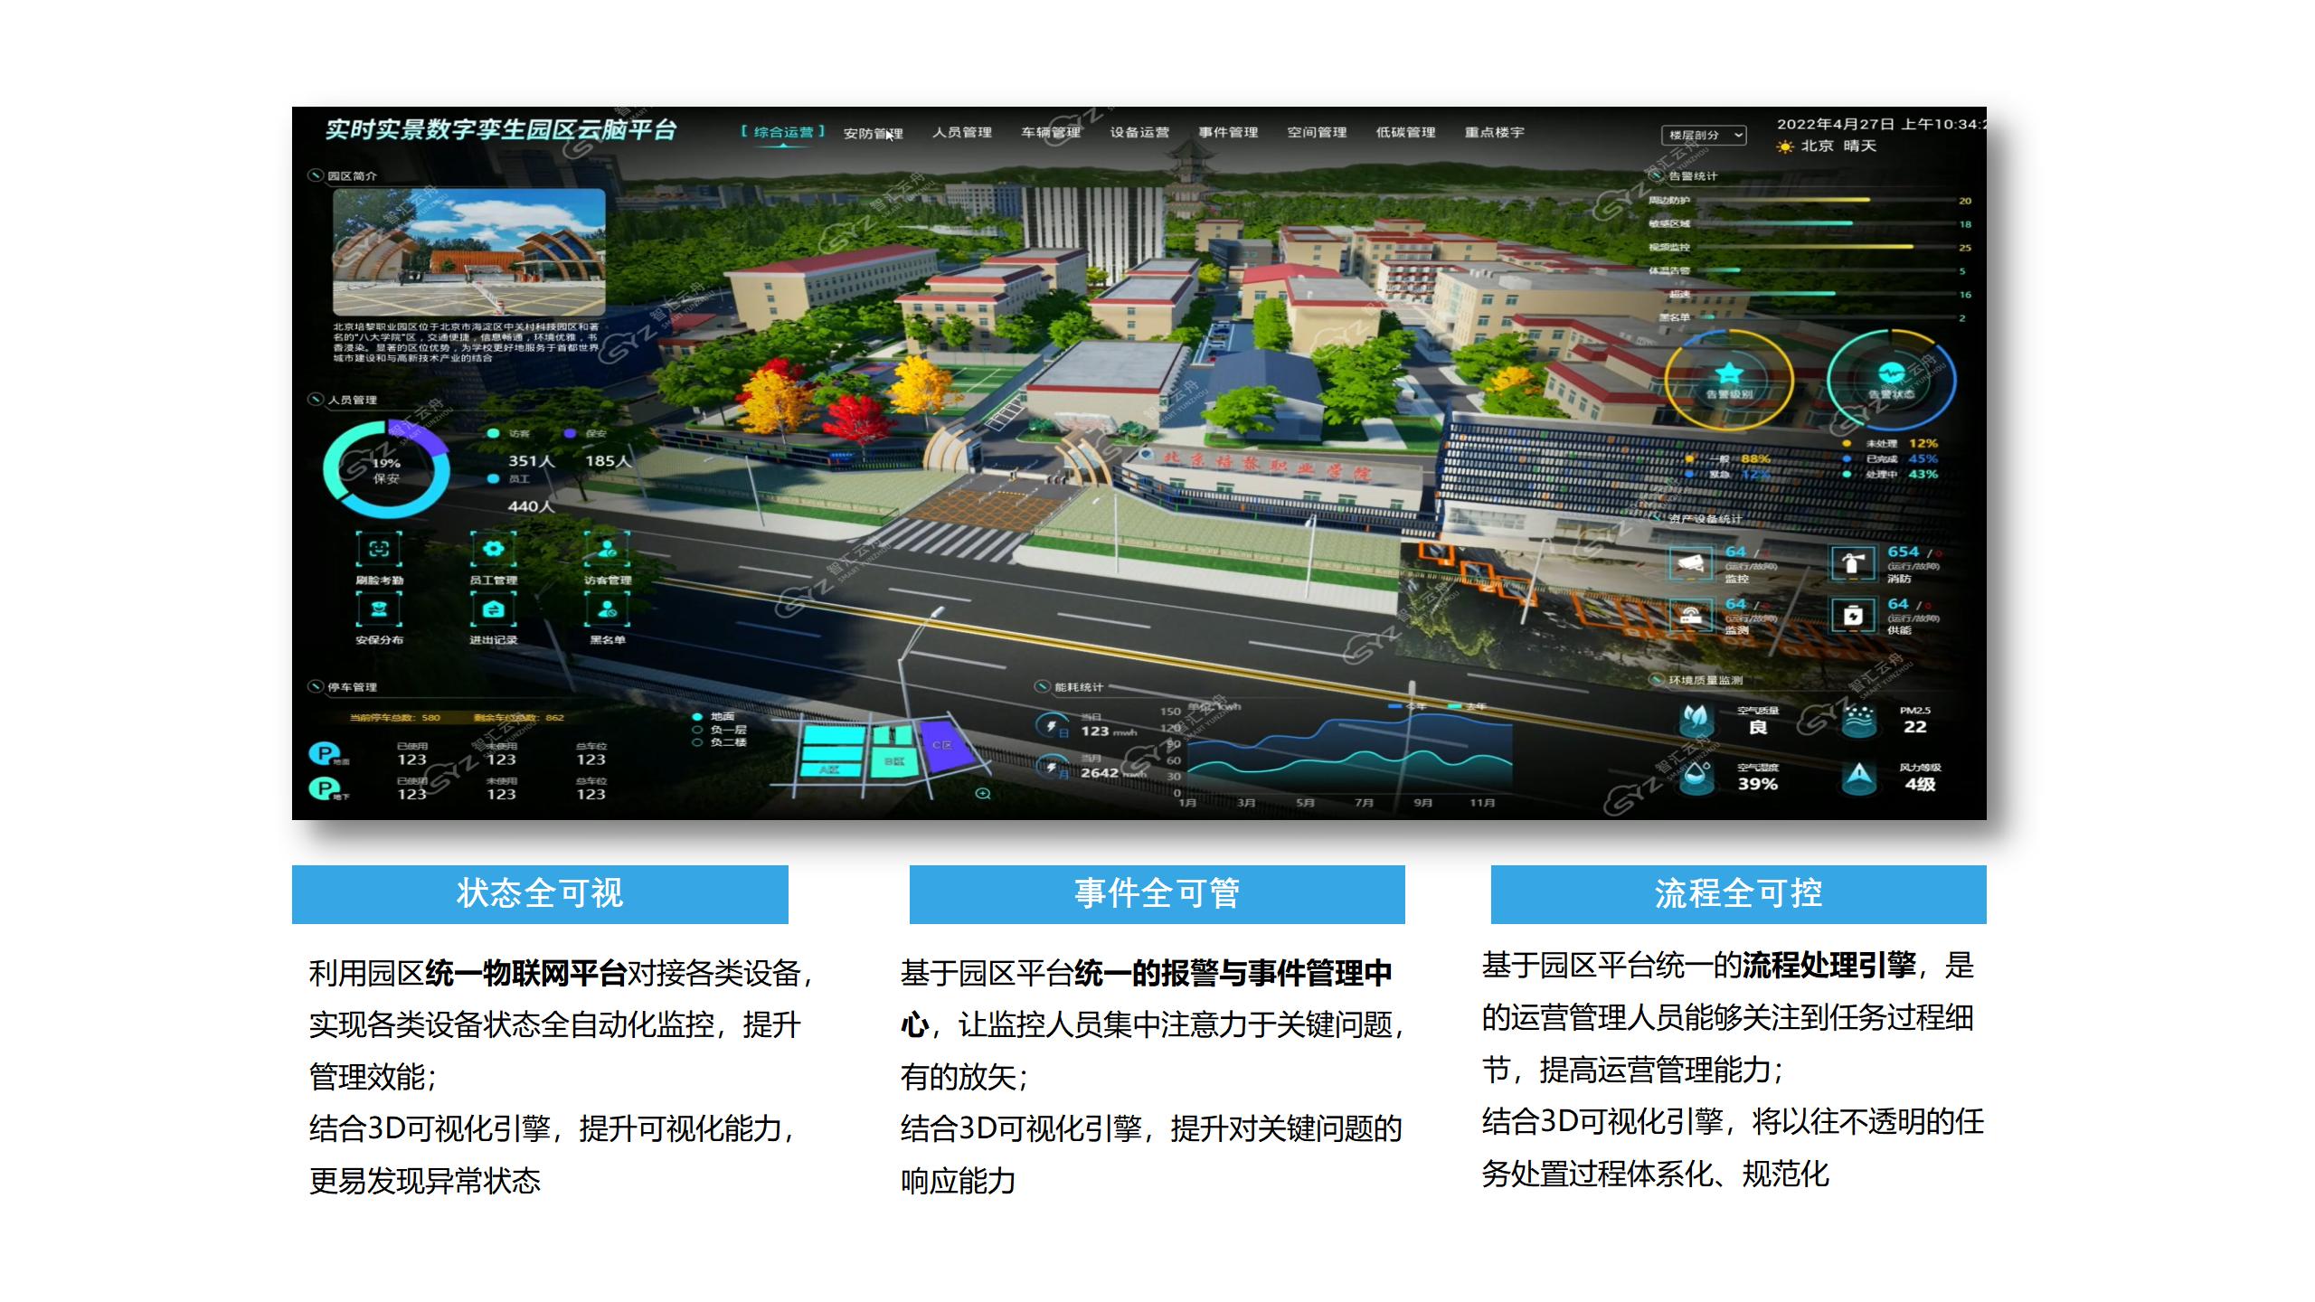This screenshot has width=2315, height=1302.
Task: Select the 监控 camera icon in 资产设备统计
Action: point(1692,563)
